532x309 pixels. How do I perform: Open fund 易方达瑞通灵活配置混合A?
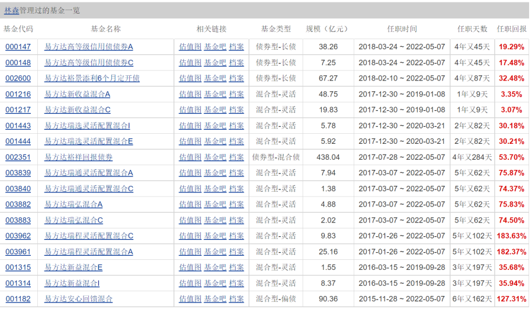click(88, 173)
